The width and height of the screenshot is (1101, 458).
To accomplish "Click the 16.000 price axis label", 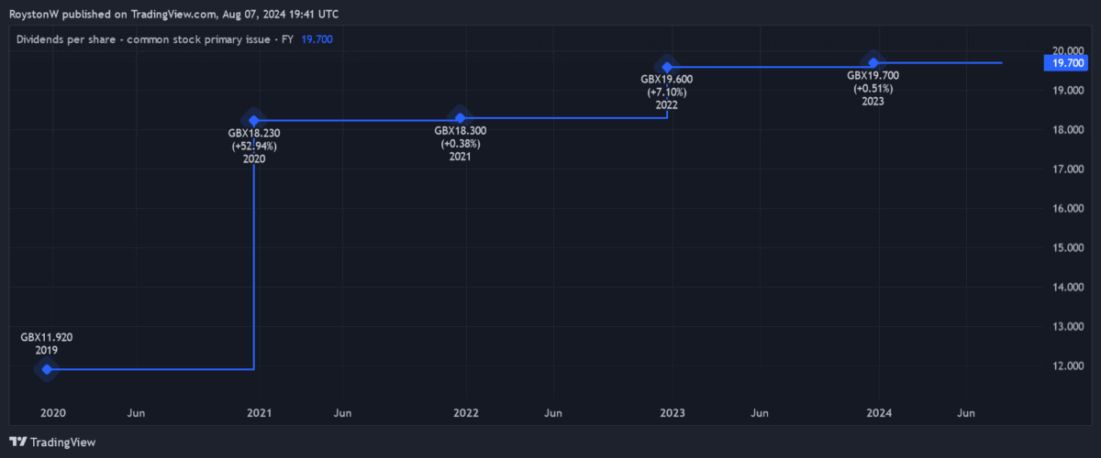I will coord(1068,209).
